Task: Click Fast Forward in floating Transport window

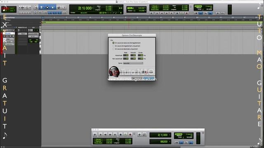Action: tap(110, 134)
